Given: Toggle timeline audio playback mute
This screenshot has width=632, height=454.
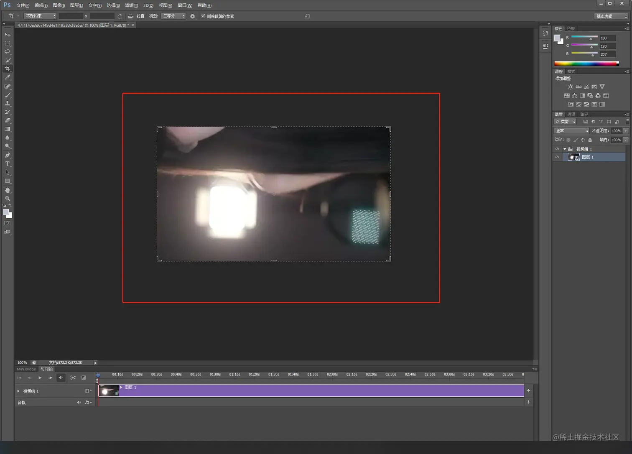Looking at the screenshot, I should coord(61,377).
